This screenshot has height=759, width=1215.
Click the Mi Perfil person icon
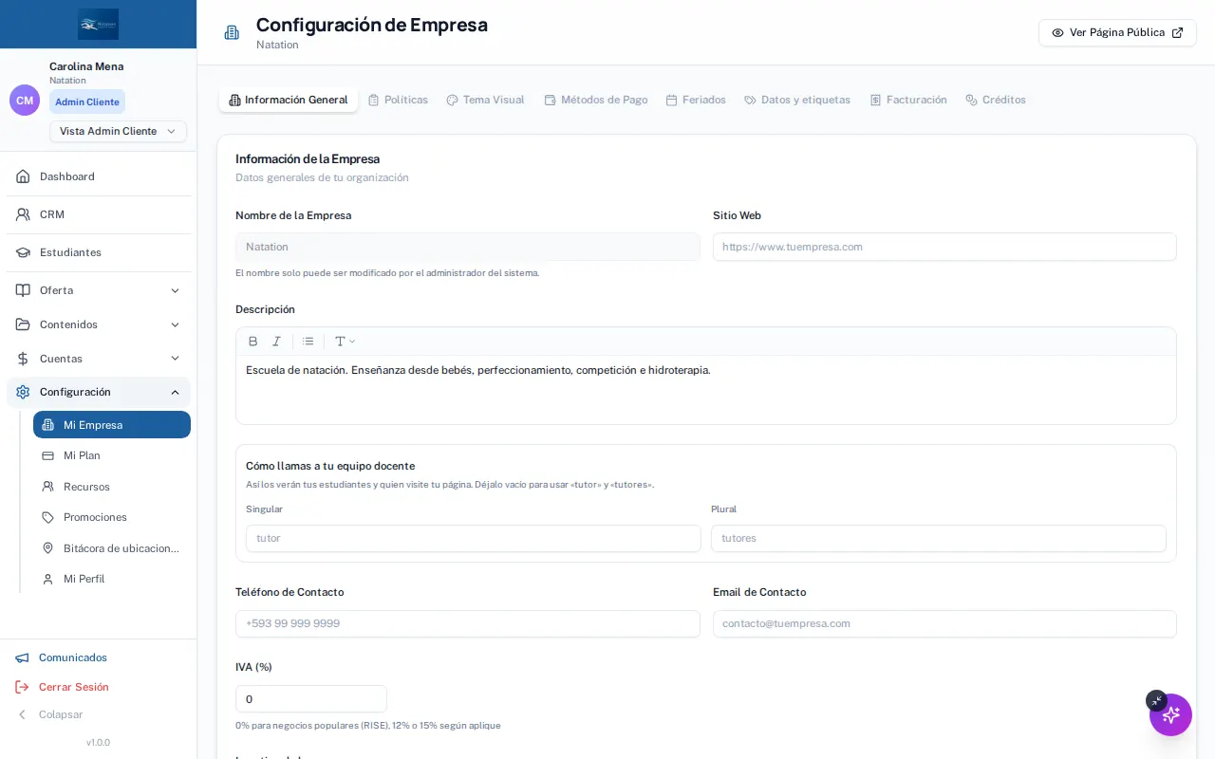click(x=47, y=579)
